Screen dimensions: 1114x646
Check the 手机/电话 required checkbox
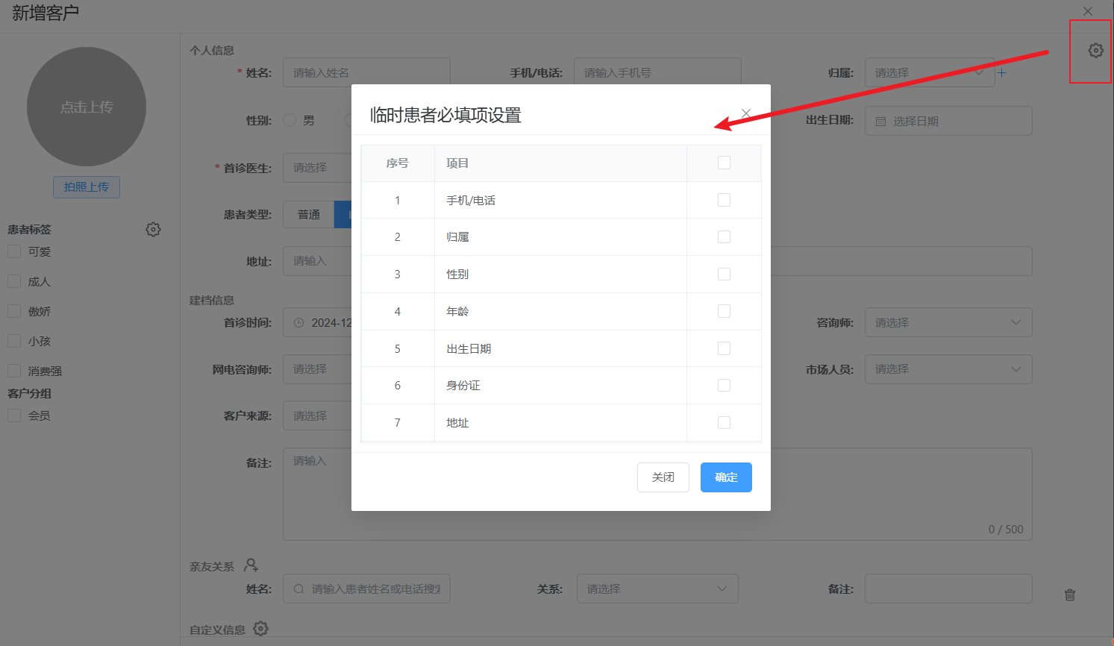pos(724,200)
